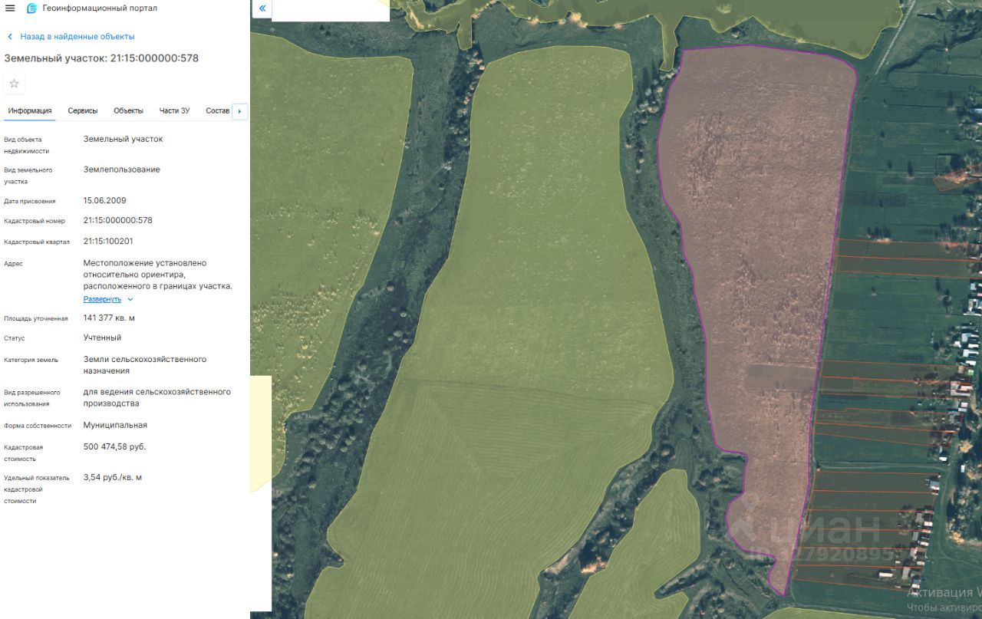Select the Площадь уточненная label
Viewport: 982px width, 619px height.
tap(36, 318)
